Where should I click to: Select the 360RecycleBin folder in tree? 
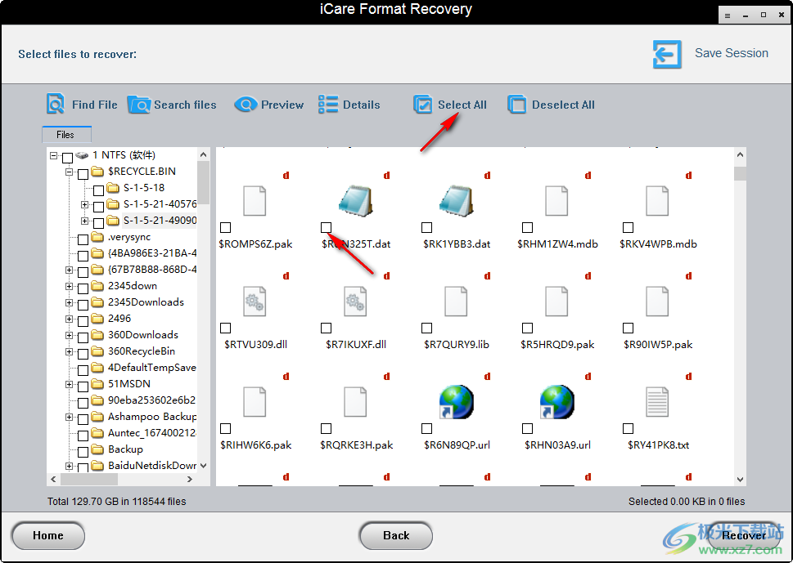141,351
